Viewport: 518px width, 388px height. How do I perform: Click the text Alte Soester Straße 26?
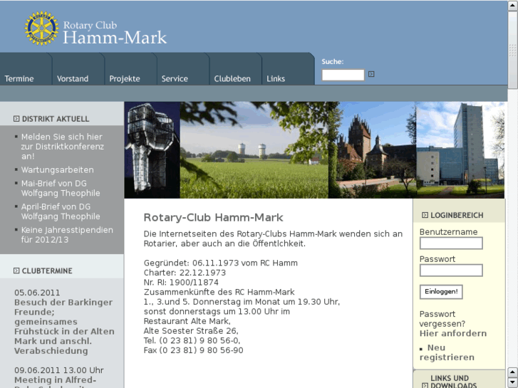click(x=191, y=331)
